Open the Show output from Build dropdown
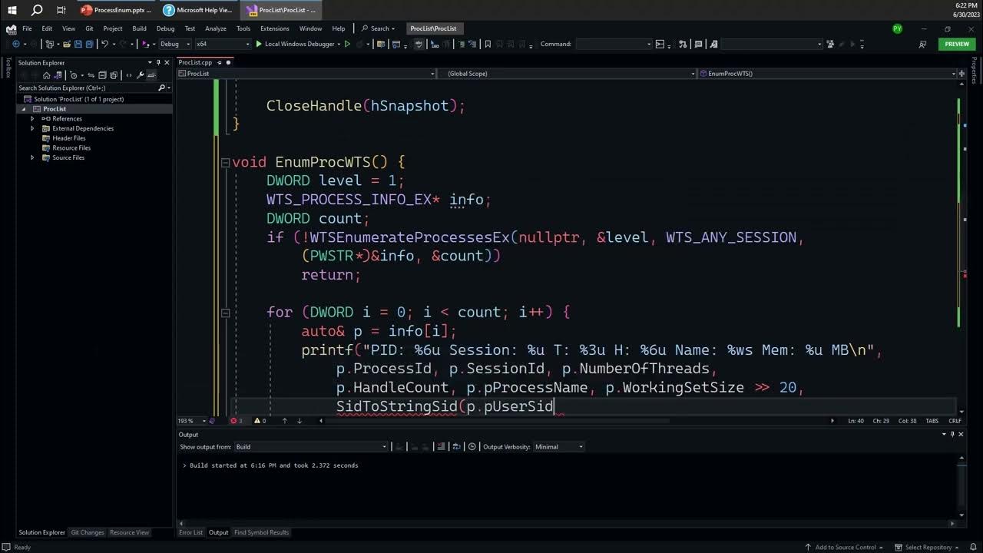The height and width of the screenshot is (553, 983). tap(383, 446)
